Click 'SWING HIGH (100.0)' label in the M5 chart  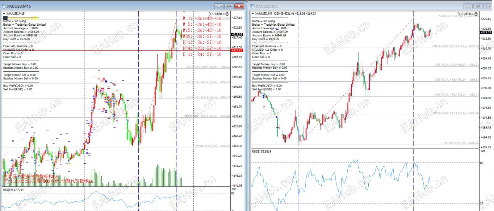pyautogui.click(x=459, y=16)
